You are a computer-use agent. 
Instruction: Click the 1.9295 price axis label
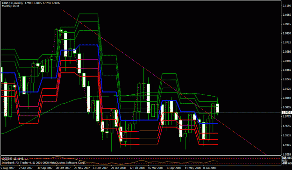(x=287, y=155)
